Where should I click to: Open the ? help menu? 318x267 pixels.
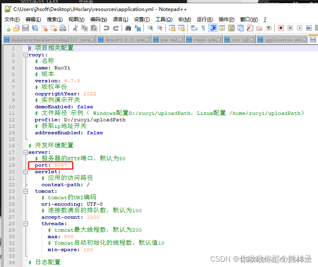click(265, 19)
